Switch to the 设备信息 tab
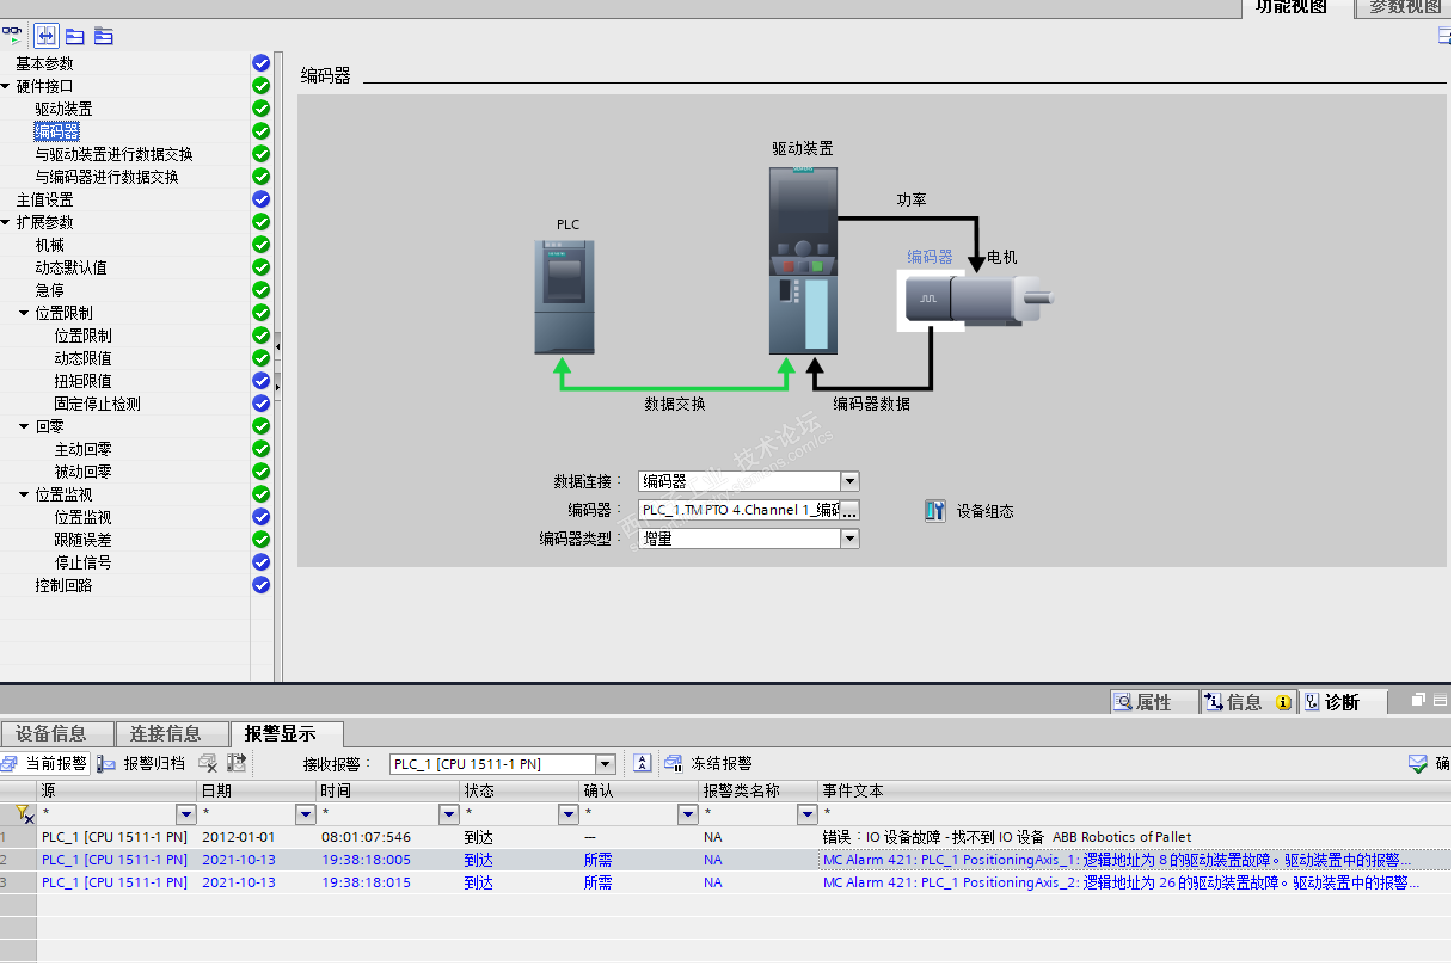 coord(51,733)
